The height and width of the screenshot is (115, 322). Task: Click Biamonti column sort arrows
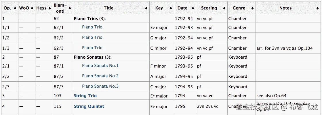coord(70,8)
